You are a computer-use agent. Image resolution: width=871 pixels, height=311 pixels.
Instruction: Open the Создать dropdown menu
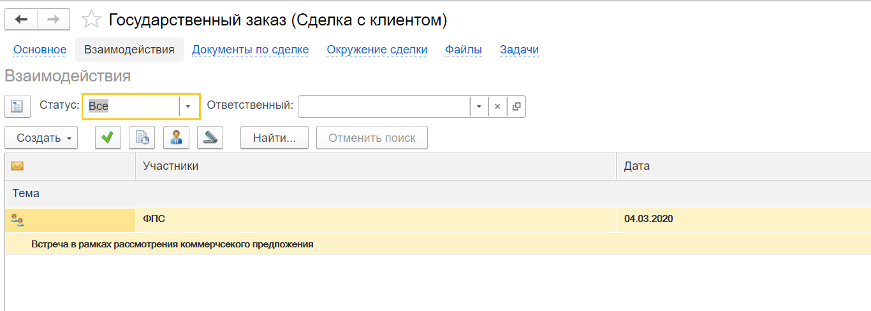click(x=41, y=137)
